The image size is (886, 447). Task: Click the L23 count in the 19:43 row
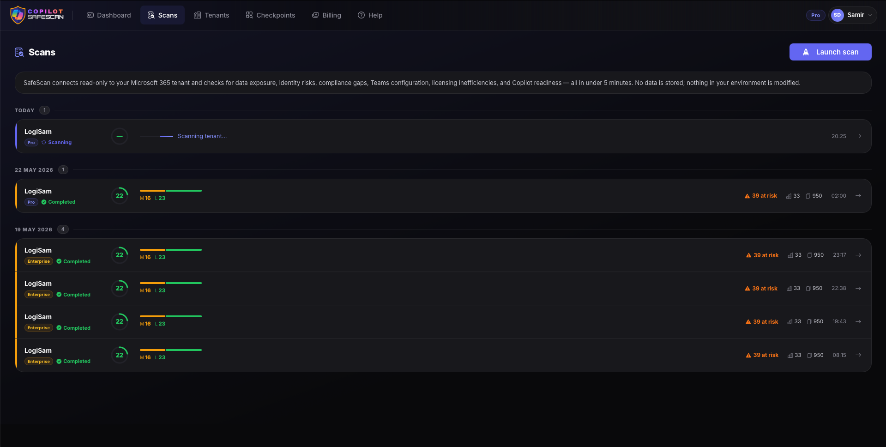[x=160, y=324]
